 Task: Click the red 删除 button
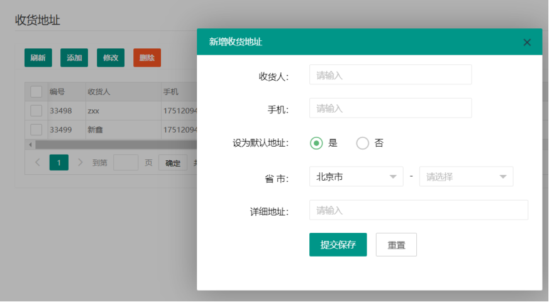(147, 58)
